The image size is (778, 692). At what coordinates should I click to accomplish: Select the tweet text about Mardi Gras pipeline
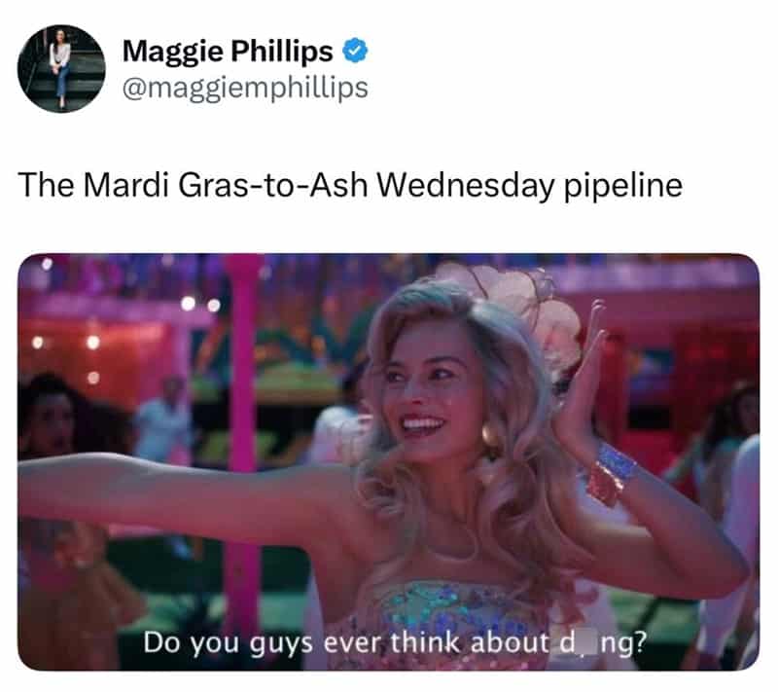click(350, 185)
